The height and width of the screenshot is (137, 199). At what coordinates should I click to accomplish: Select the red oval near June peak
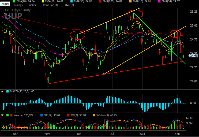77,35
